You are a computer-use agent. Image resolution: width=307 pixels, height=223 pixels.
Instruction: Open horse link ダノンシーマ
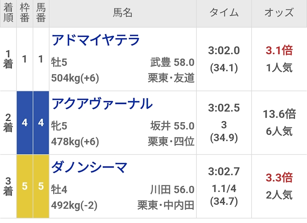(x=90, y=168)
